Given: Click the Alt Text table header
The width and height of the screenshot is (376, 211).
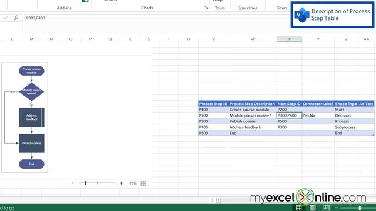Looking at the screenshot, I should tap(366, 104).
